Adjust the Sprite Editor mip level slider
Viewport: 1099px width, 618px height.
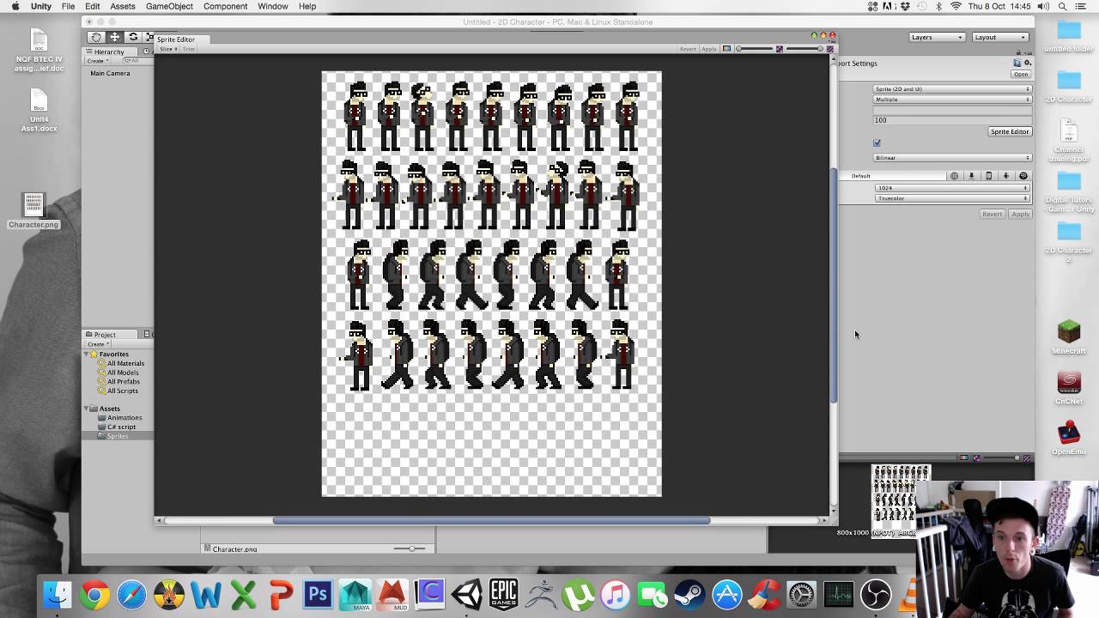(804, 49)
